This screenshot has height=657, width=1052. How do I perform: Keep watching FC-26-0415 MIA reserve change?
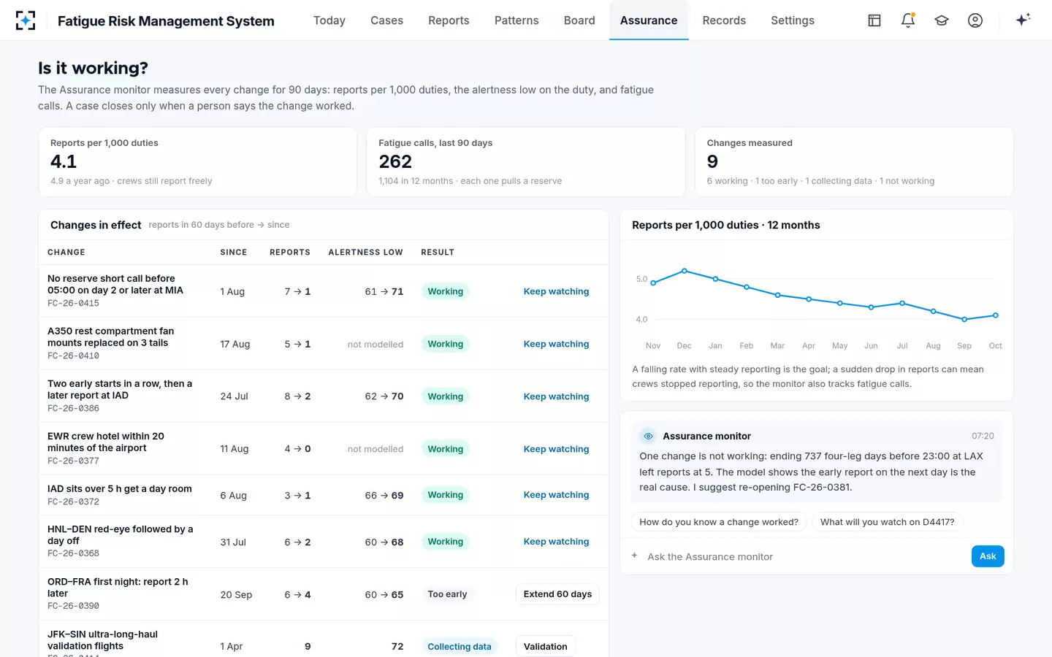click(x=556, y=291)
